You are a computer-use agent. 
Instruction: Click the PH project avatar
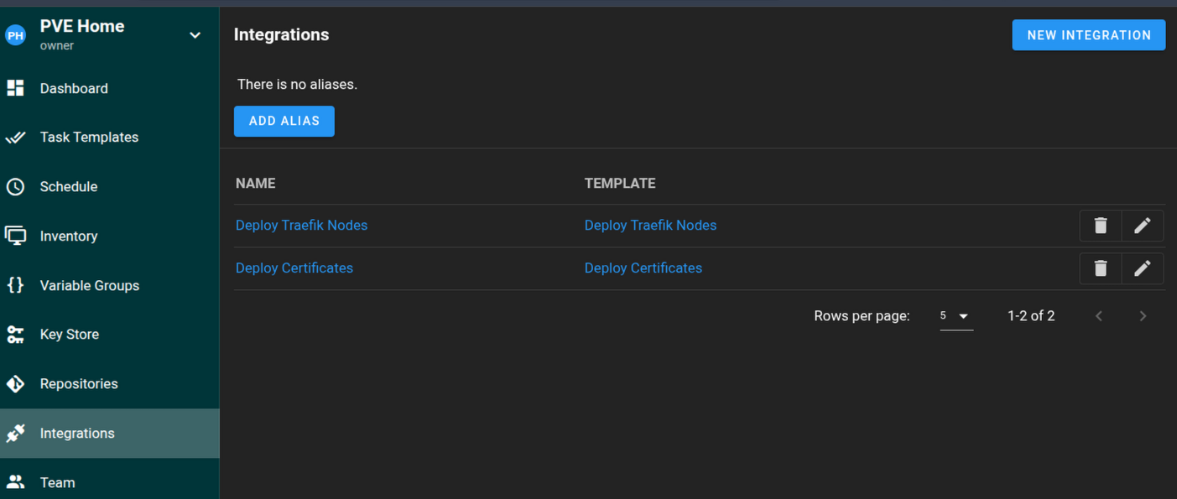(x=16, y=35)
